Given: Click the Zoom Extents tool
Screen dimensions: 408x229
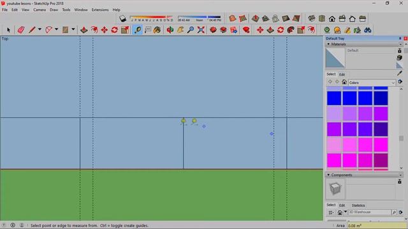Looking at the screenshot, I should pos(201,30).
